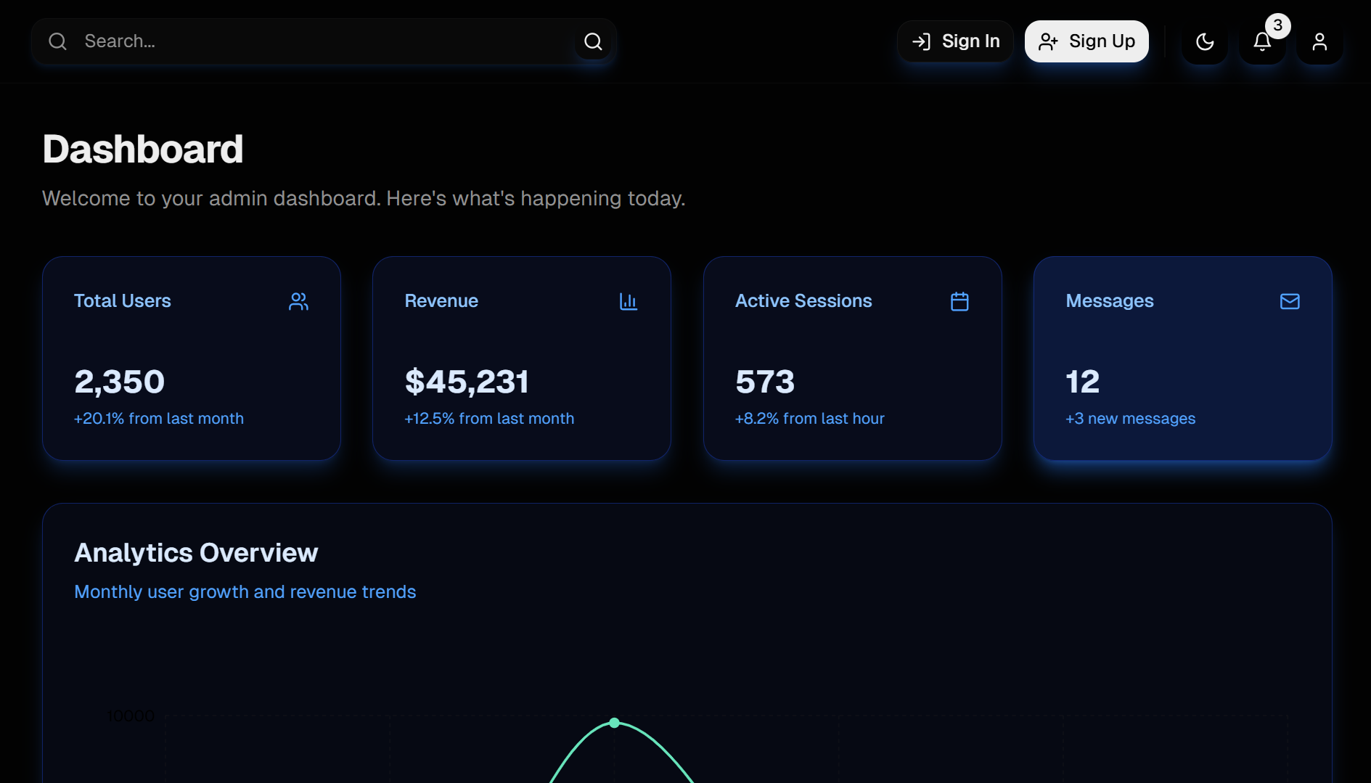This screenshot has width=1371, height=783.
Task: Click the Revenue bar chart icon
Action: point(629,301)
